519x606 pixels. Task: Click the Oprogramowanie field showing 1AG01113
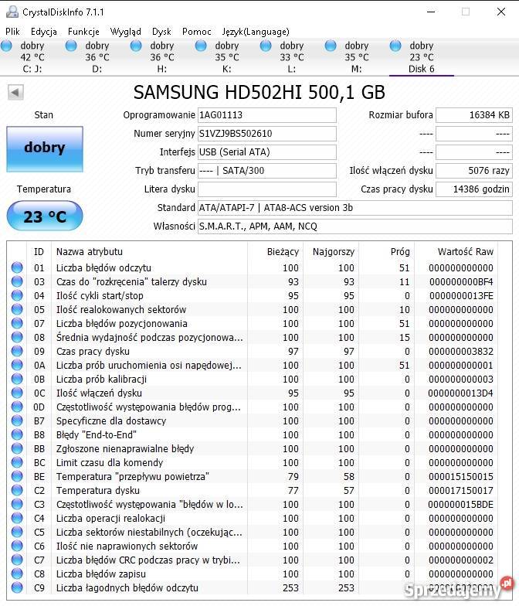coord(267,115)
